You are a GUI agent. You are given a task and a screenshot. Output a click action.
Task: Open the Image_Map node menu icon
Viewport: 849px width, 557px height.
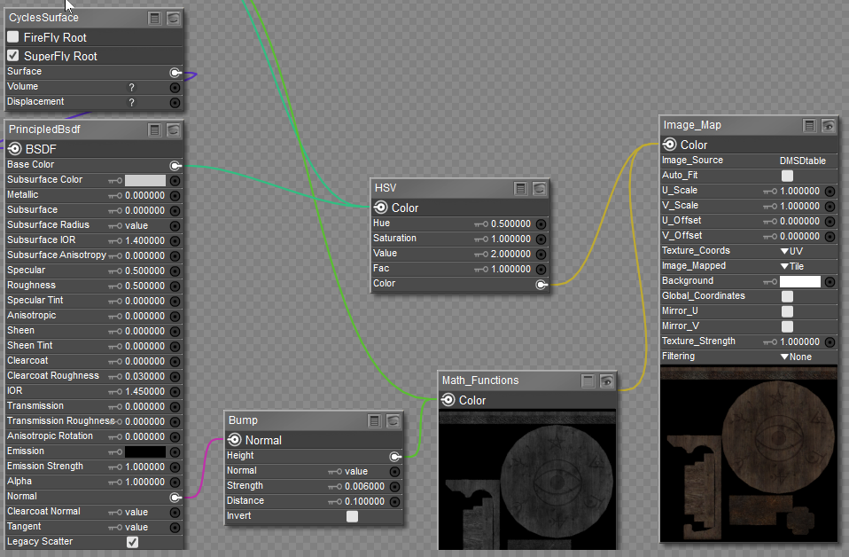(809, 126)
